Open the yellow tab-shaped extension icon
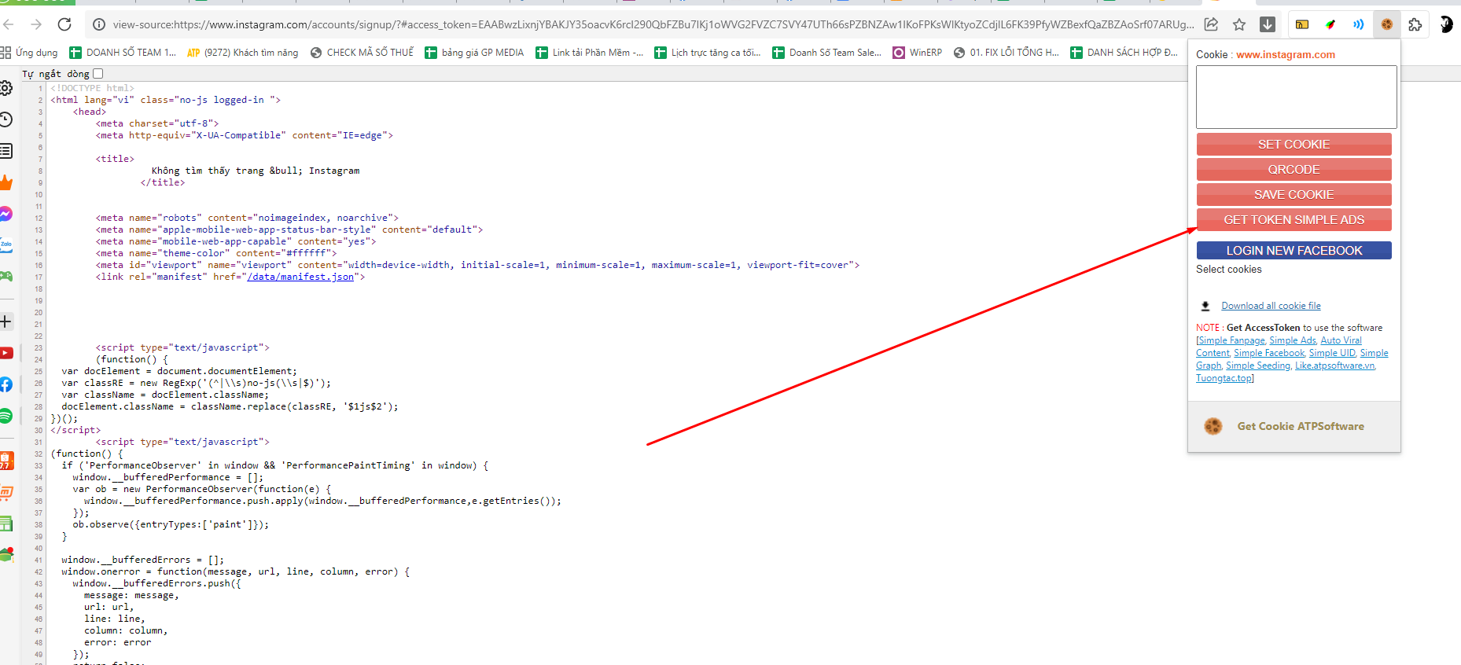 [x=1302, y=24]
